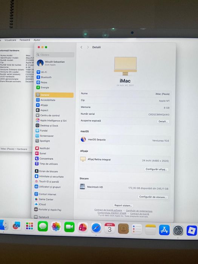198x264 pixels.
Task: Open Touch ID și parolă settings
Action: [47, 181]
